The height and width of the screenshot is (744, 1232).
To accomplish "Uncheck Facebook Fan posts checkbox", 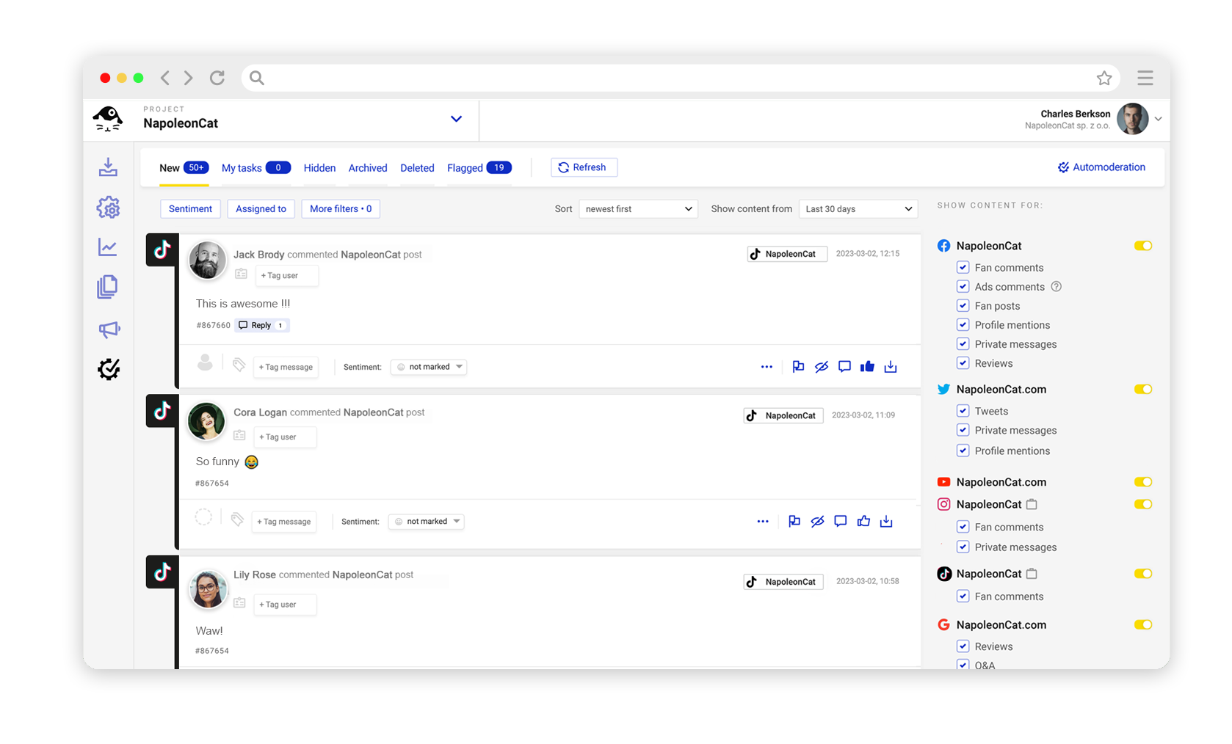I will (x=963, y=305).
